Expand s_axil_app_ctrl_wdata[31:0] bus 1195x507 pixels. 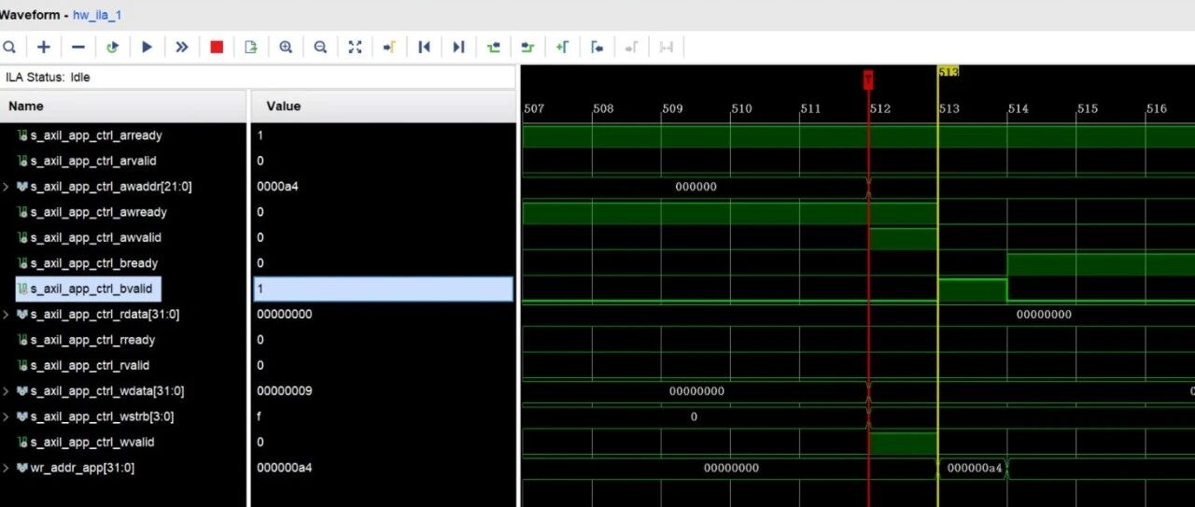coord(7,391)
